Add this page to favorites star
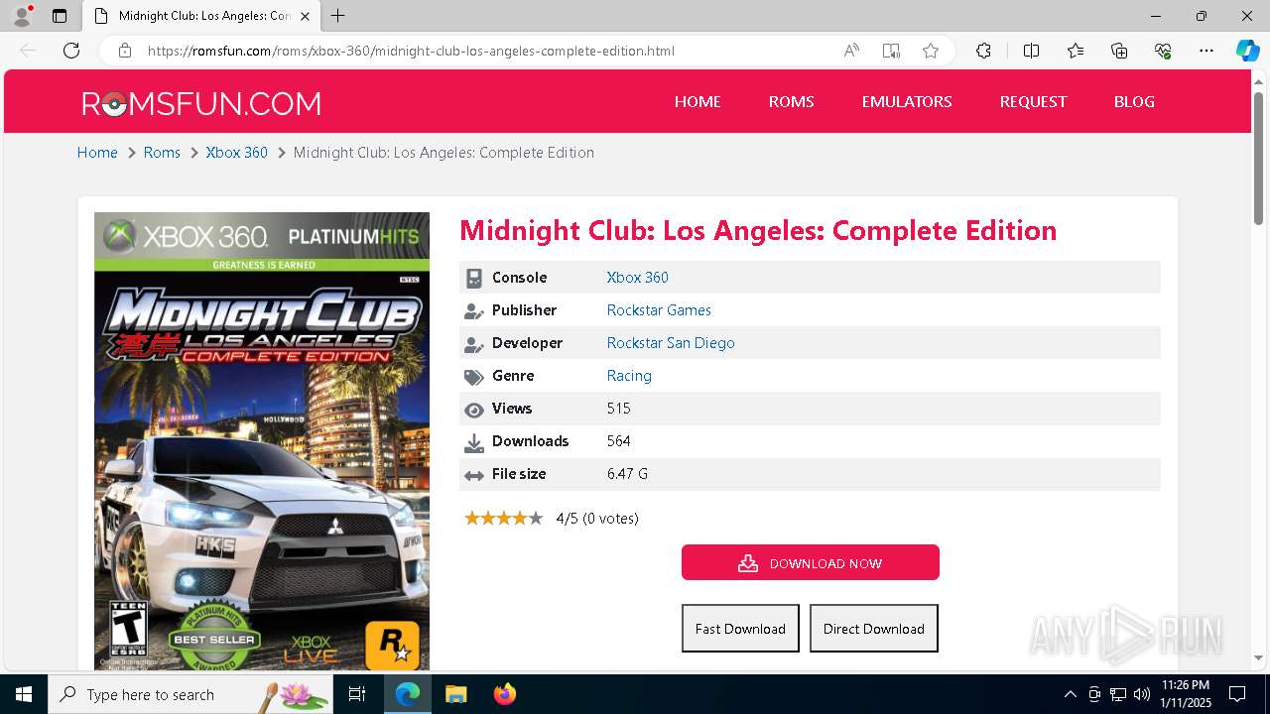Image resolution: width=1270 pixels, height=714 pixels. [931, 51]
